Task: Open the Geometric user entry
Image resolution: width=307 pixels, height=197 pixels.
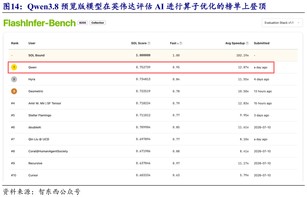Action: (x=36, y=91)
